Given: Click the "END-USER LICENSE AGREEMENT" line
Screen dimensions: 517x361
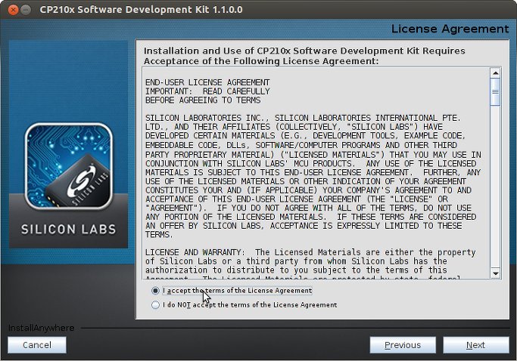Looking at the screenshot, I should [207, 82].
